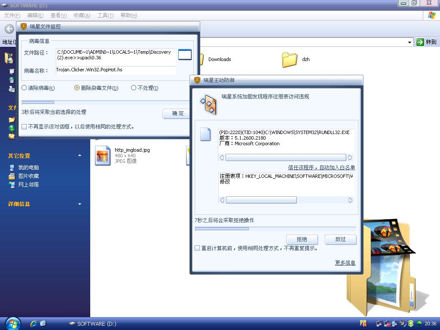Click the window icon beside the file path
Viewport: 440px width, 330px height.
click(x=185, y=55)
